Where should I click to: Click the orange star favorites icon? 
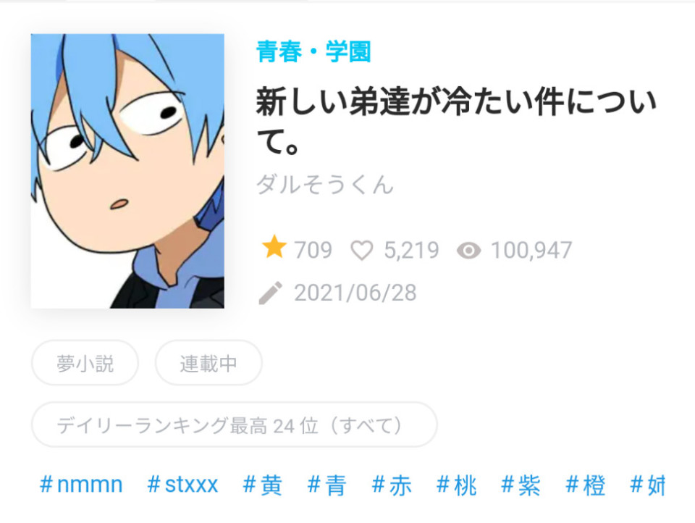pyautogui.click(x=274, y=246)
